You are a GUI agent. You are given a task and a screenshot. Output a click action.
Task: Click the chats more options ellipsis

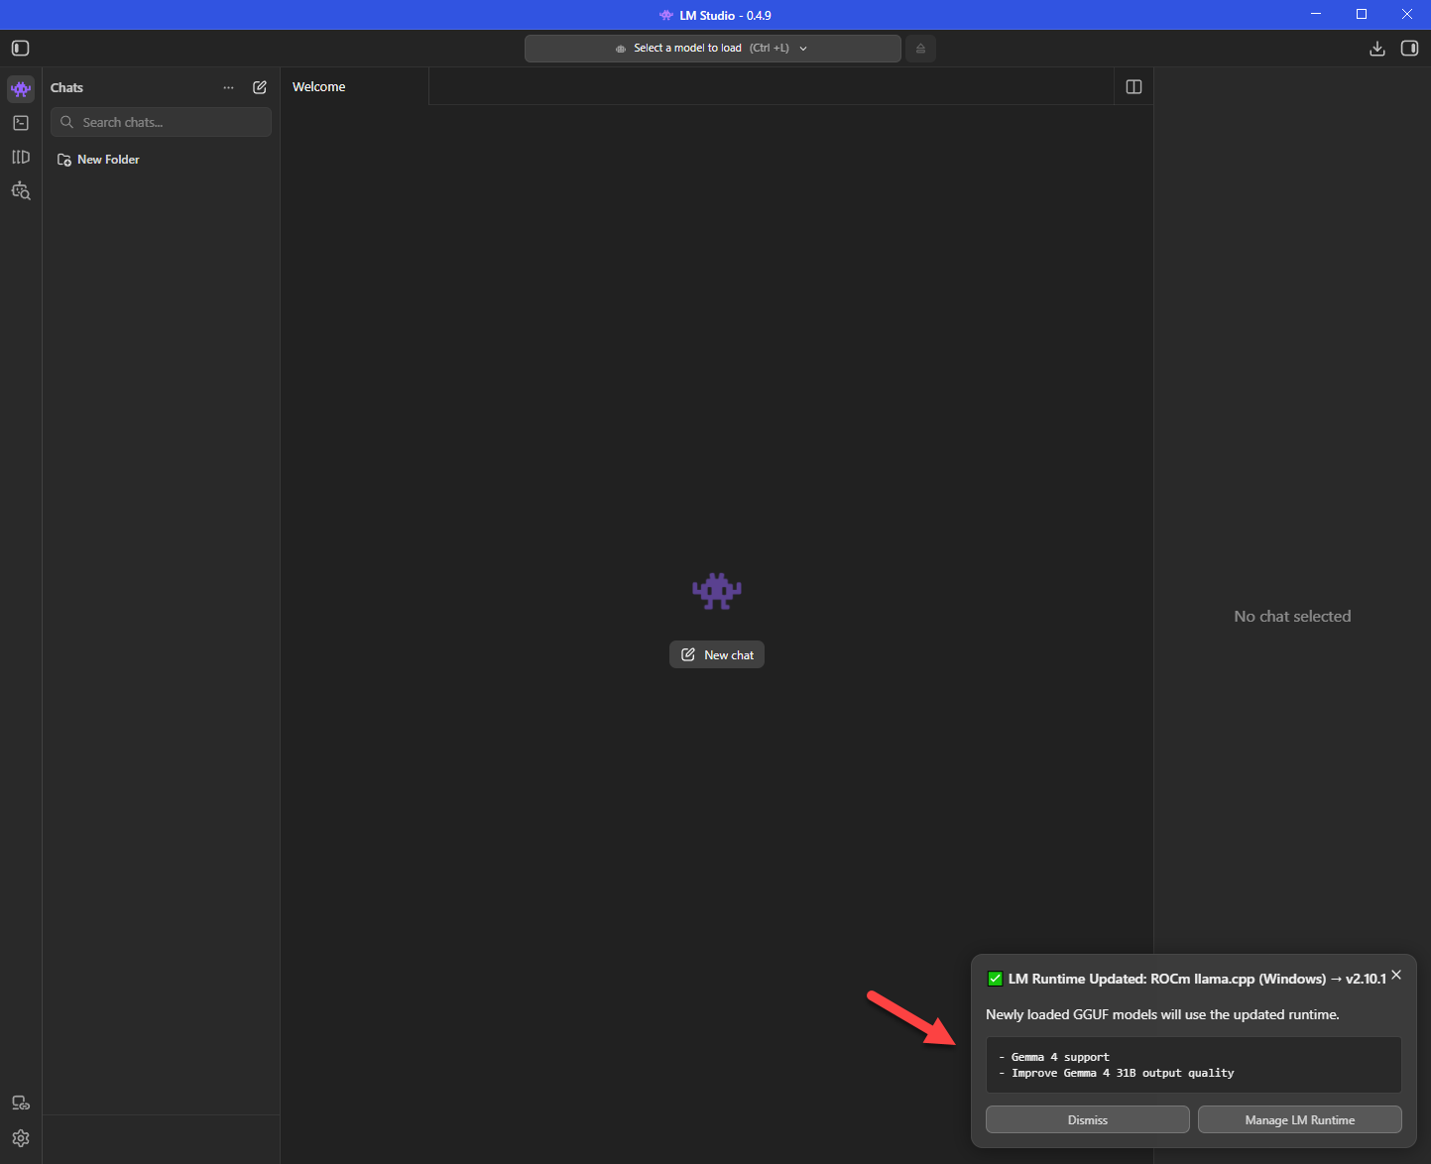pyautogui.click(x=229, y=87)
